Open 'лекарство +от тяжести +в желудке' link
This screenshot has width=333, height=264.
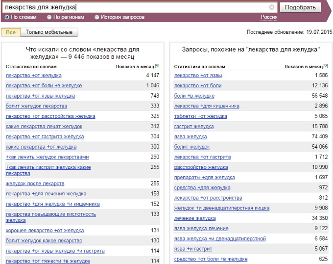pyautogui.click(x=48, y=261)
